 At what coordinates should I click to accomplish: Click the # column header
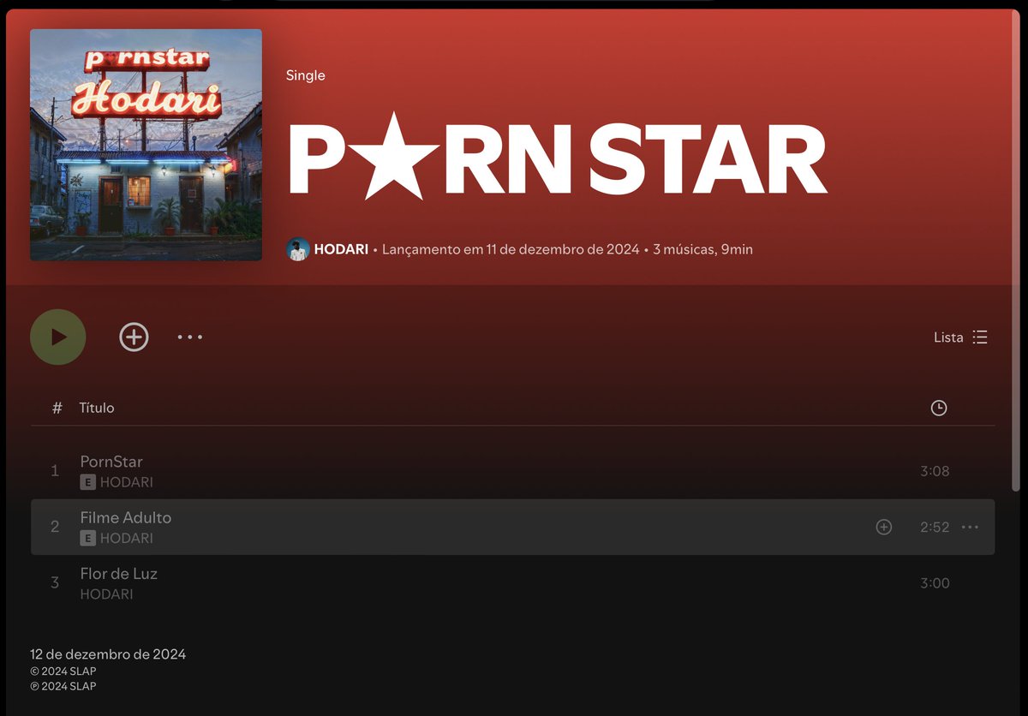coord(57,408)
